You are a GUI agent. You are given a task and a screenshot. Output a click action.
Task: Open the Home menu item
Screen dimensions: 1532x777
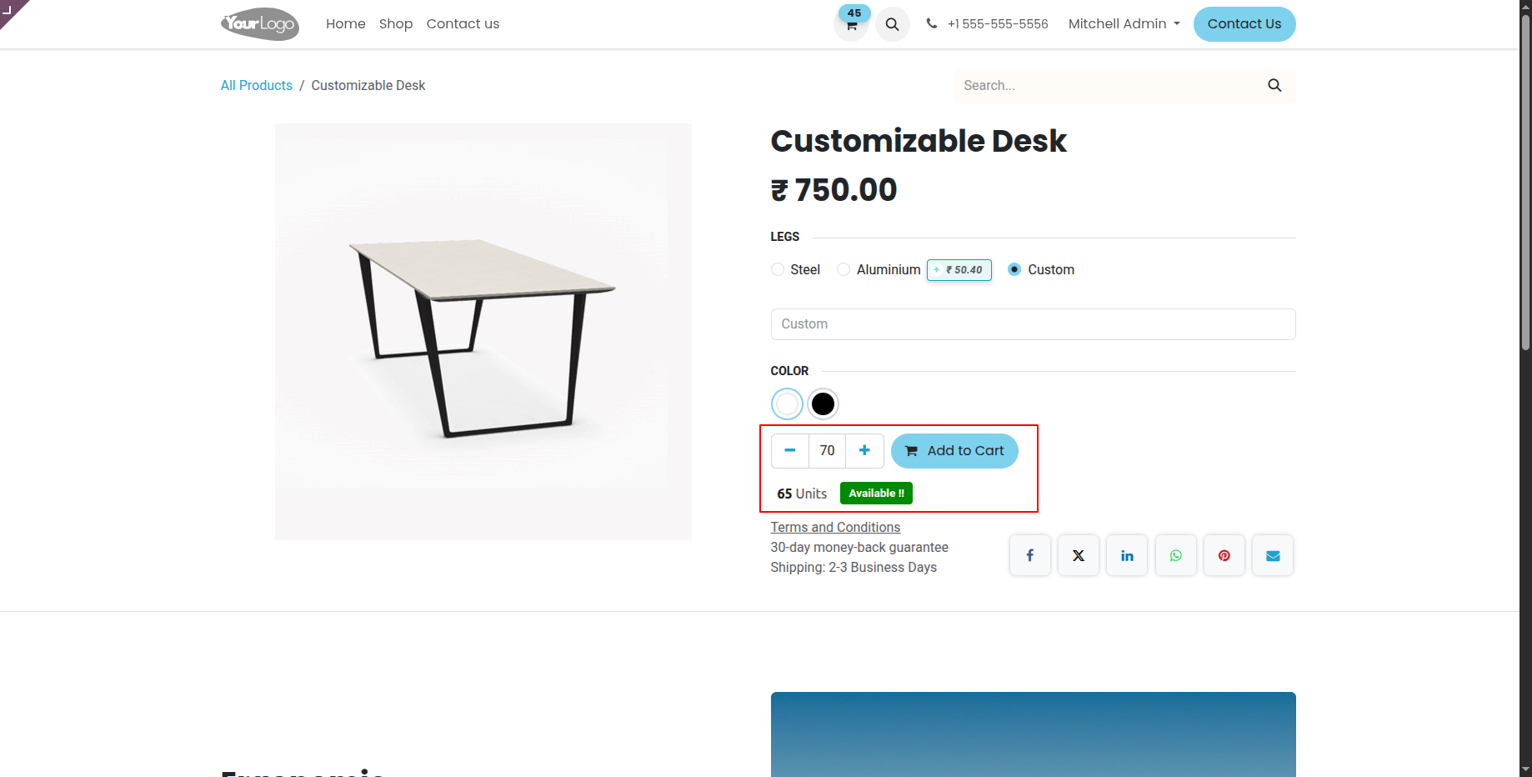click(346, 24)
